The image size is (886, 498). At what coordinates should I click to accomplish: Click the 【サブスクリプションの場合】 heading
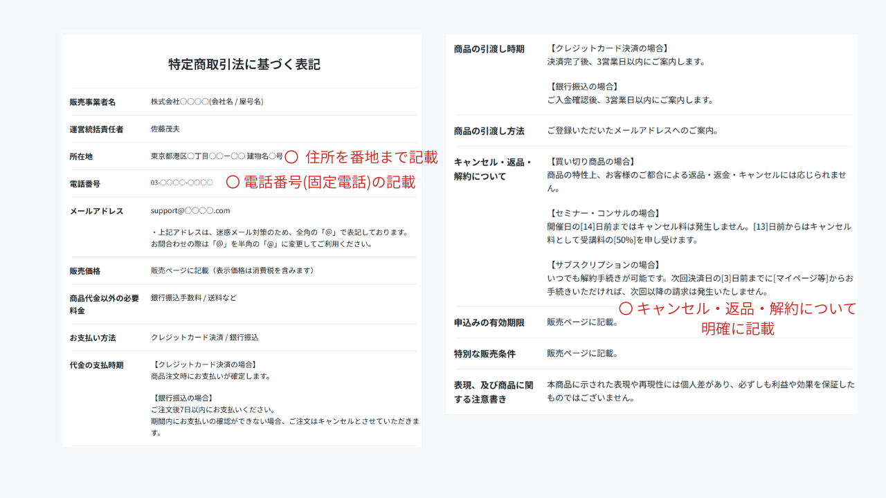pyautogui.click(x=603, y=265)
